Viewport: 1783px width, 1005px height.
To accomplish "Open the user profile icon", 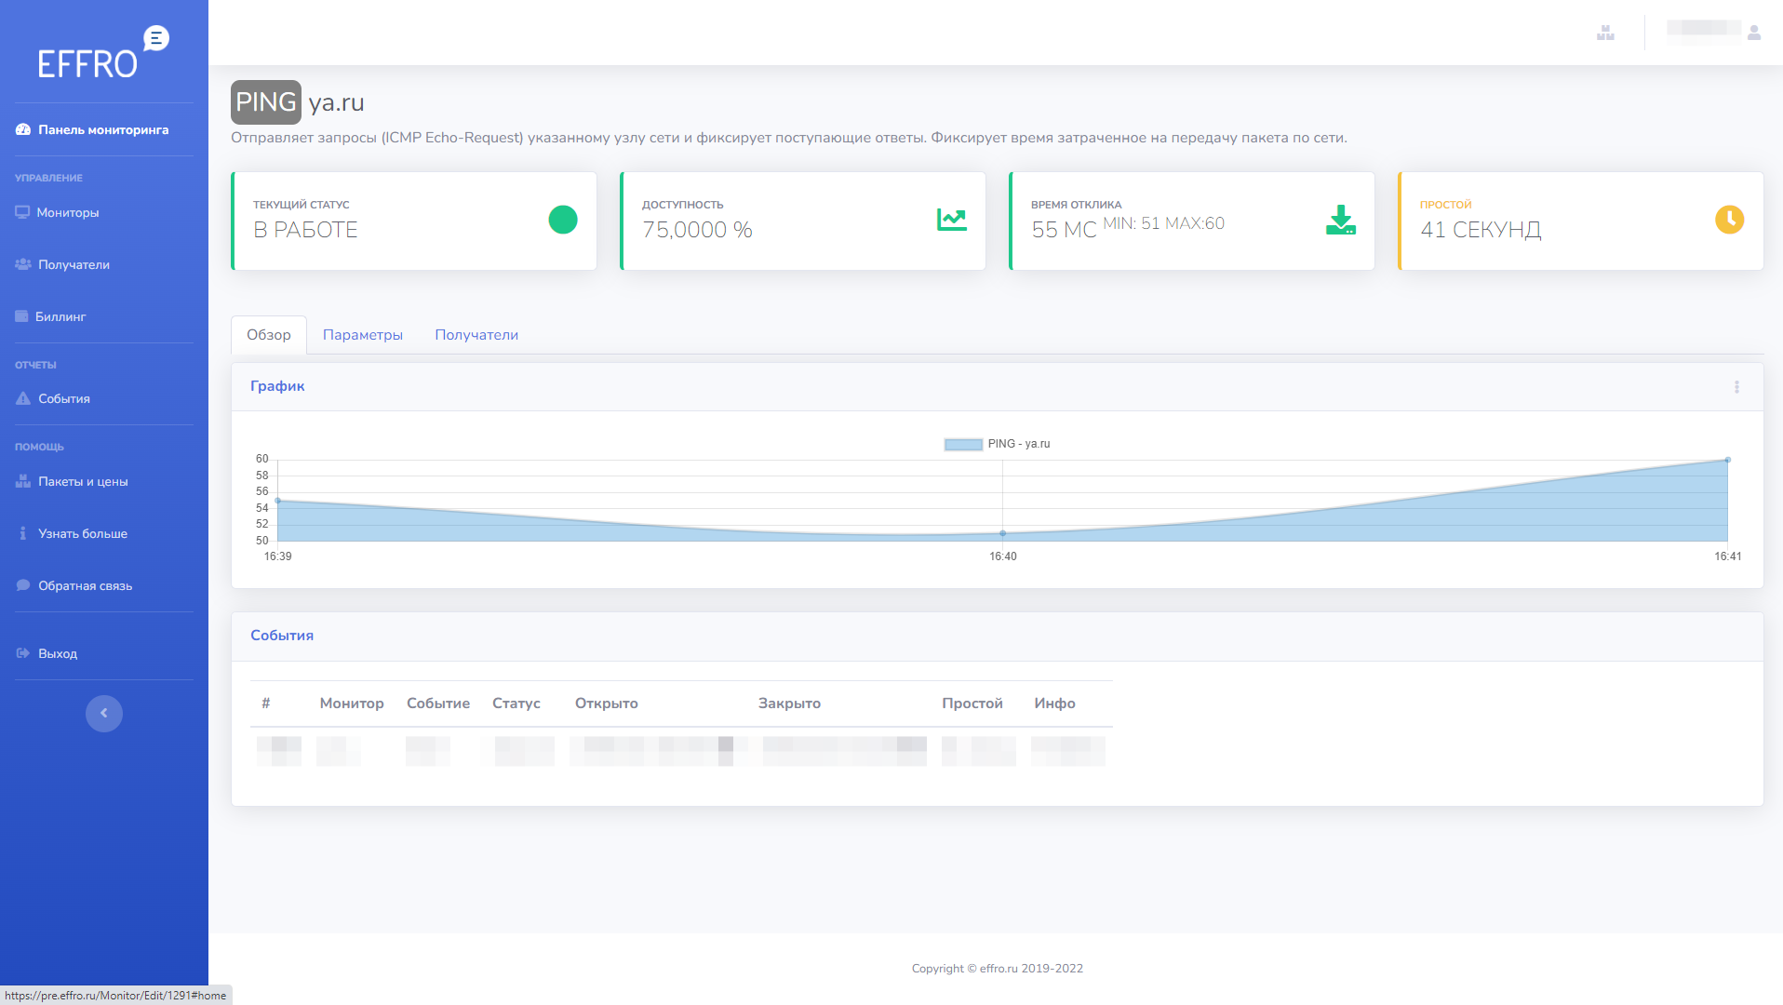I will [x=1754, y=33].
